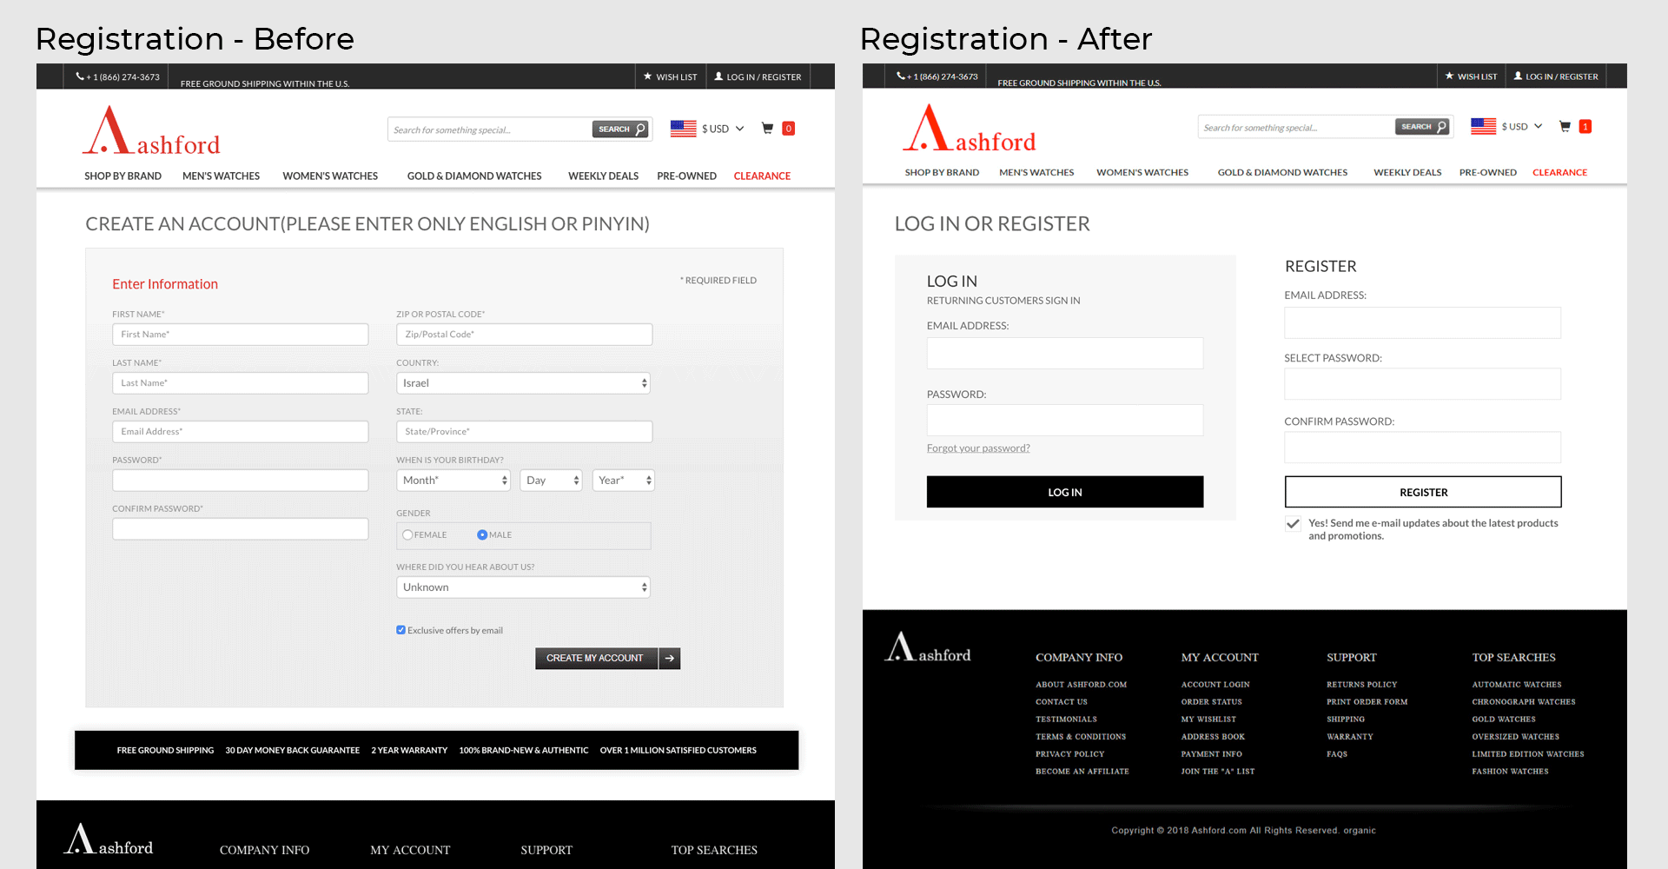Open Men's Watches menu in Before page

click(x=221, y=176)
